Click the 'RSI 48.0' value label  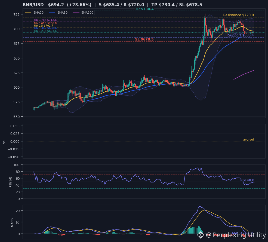(247, 180)
